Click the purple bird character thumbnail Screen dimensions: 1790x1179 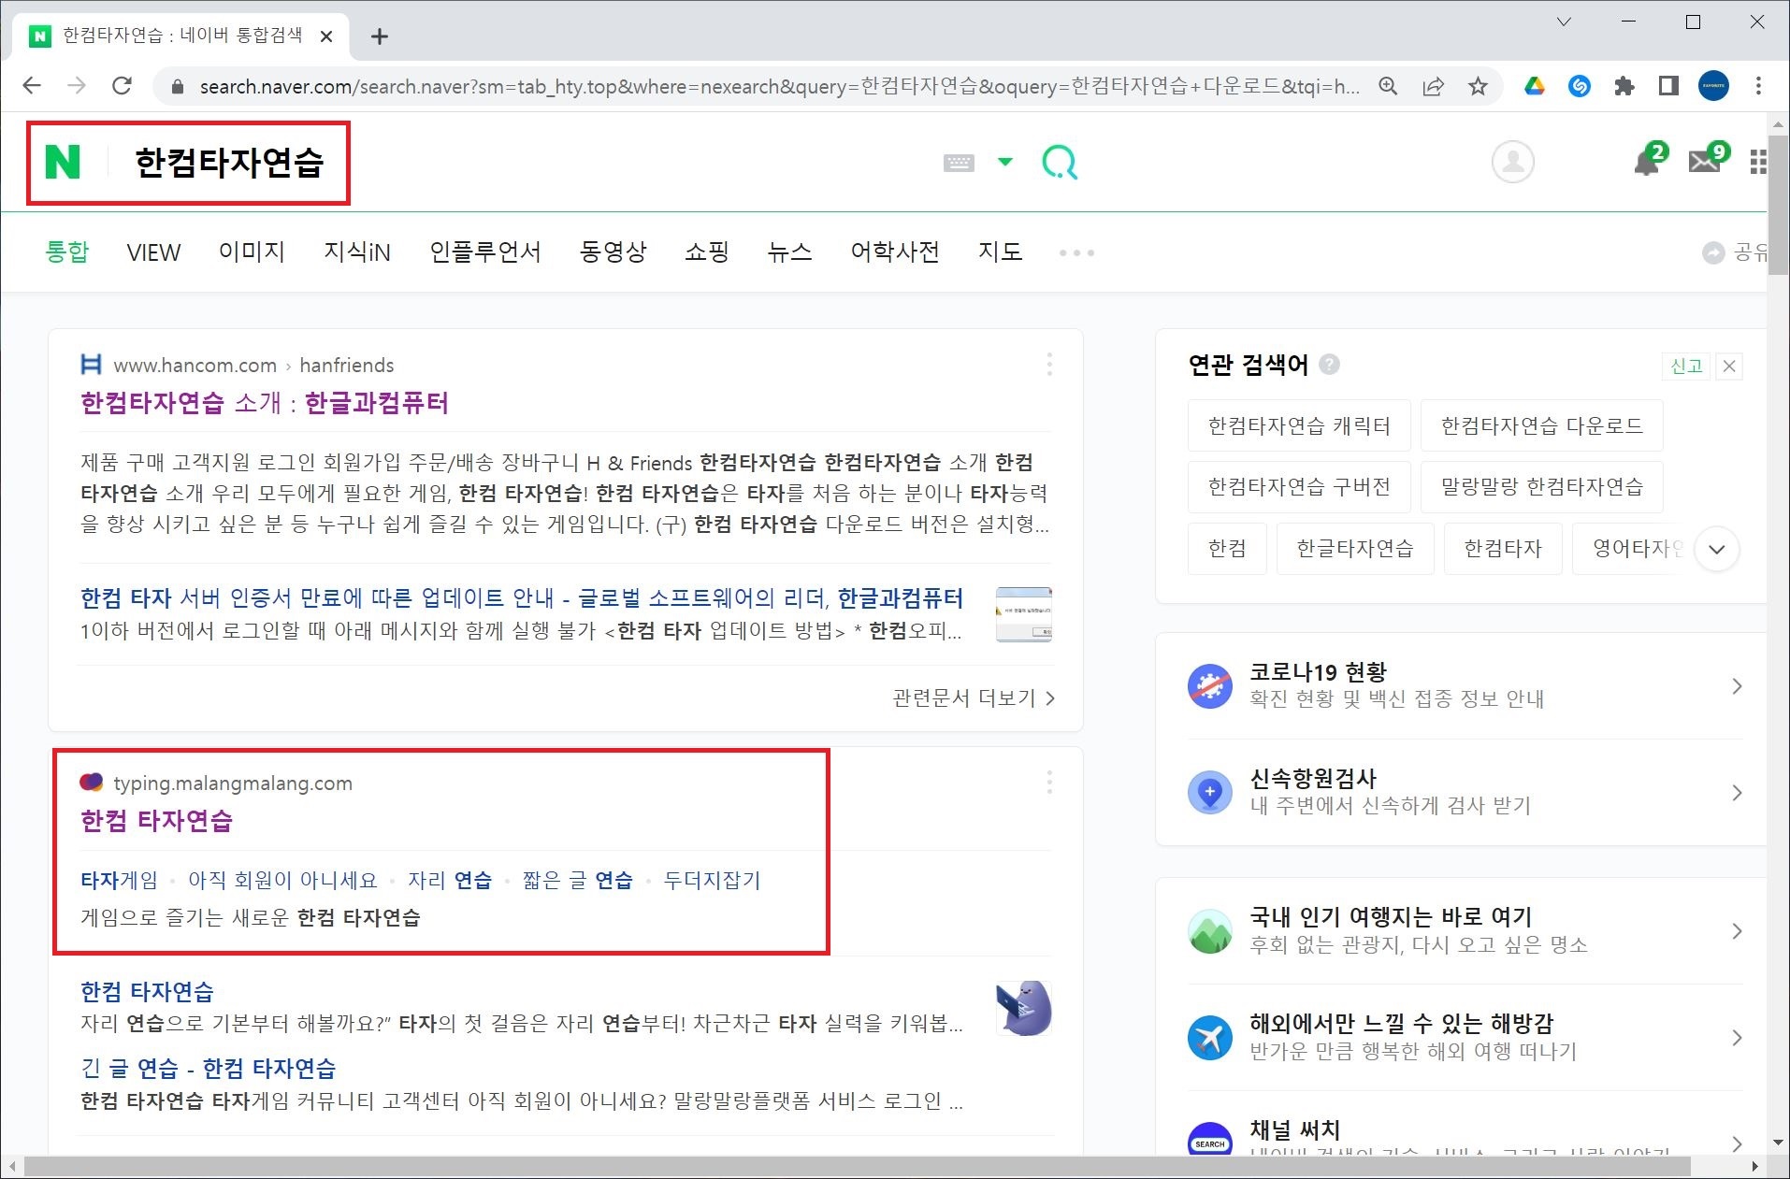point(1024,1009)
